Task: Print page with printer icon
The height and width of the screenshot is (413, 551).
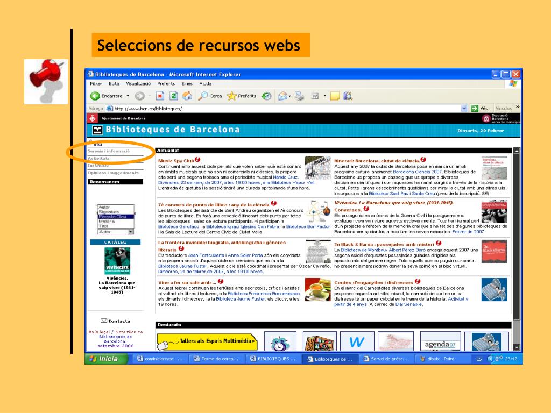Action: coord(299,96)
